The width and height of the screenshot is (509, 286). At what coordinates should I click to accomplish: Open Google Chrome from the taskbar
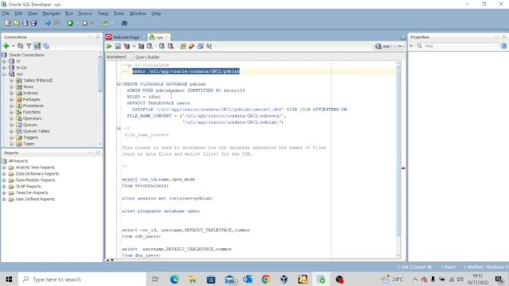(266, 279)
